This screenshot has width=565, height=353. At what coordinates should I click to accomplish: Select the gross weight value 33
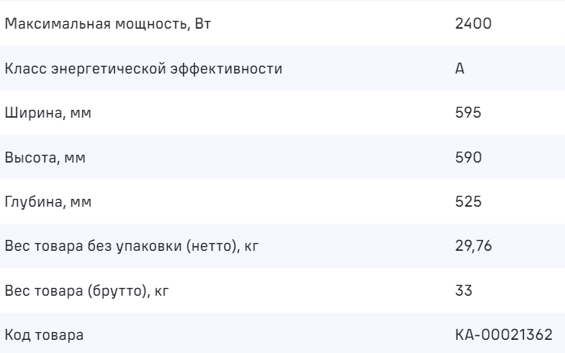[463, 291]
